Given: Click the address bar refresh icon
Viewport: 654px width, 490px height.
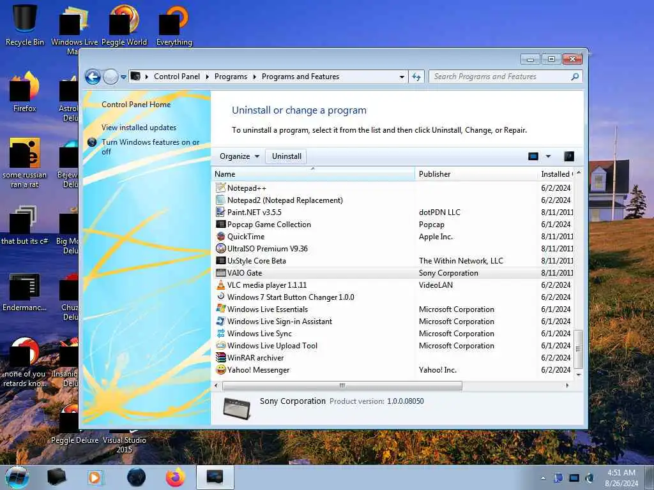Looking at the screenshot, I should tap(416, 77).
